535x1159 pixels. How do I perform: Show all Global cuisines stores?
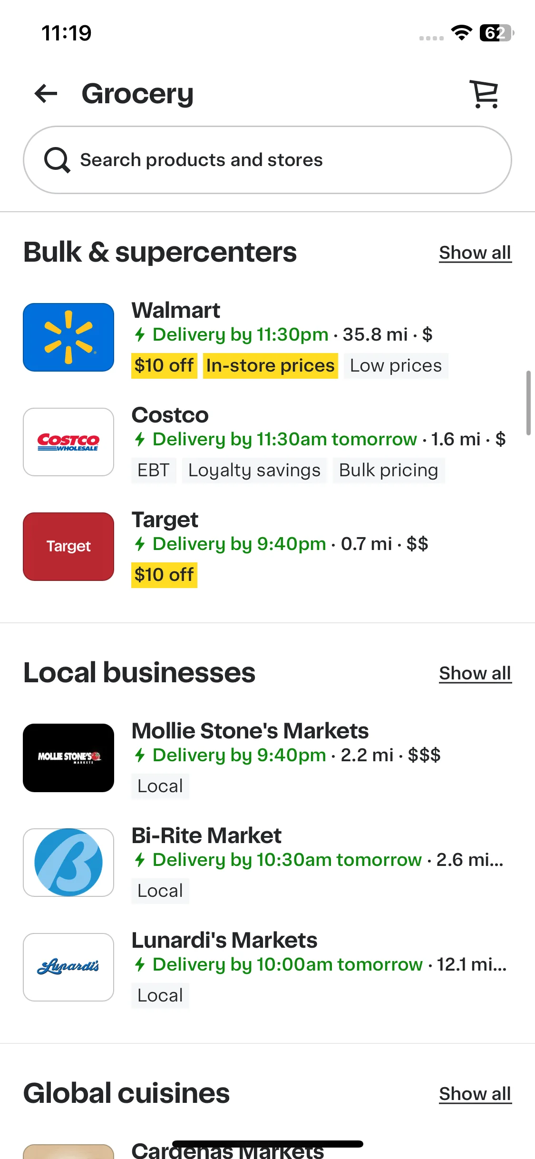click(x=475, y=1094)
